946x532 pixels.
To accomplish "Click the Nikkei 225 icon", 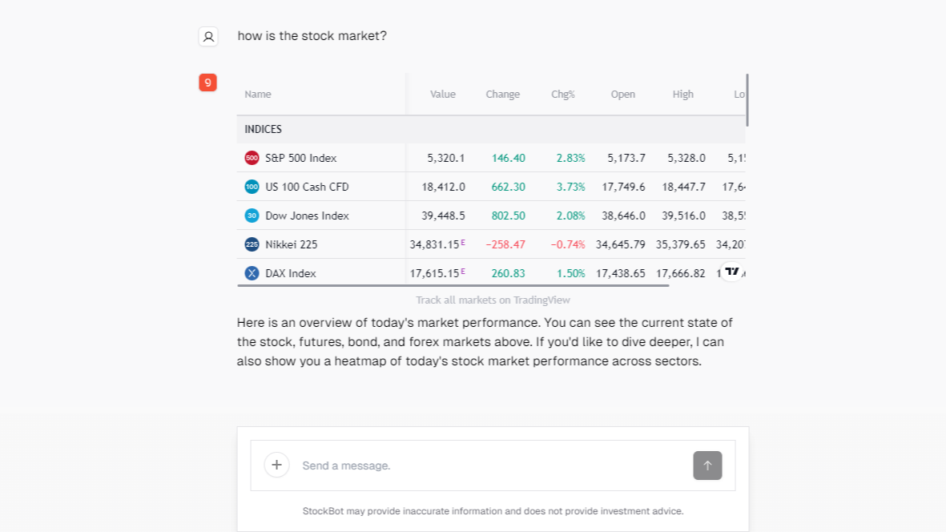I will click(x=252, y=244).
